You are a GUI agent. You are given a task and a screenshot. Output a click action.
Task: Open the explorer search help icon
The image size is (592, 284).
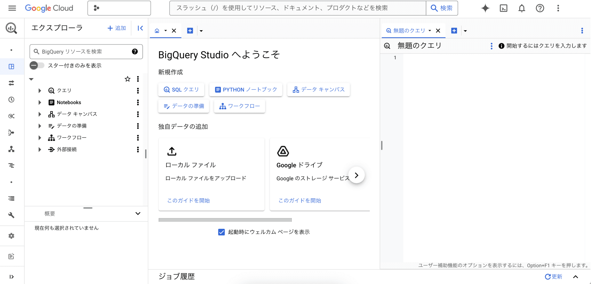pos(135,51)
